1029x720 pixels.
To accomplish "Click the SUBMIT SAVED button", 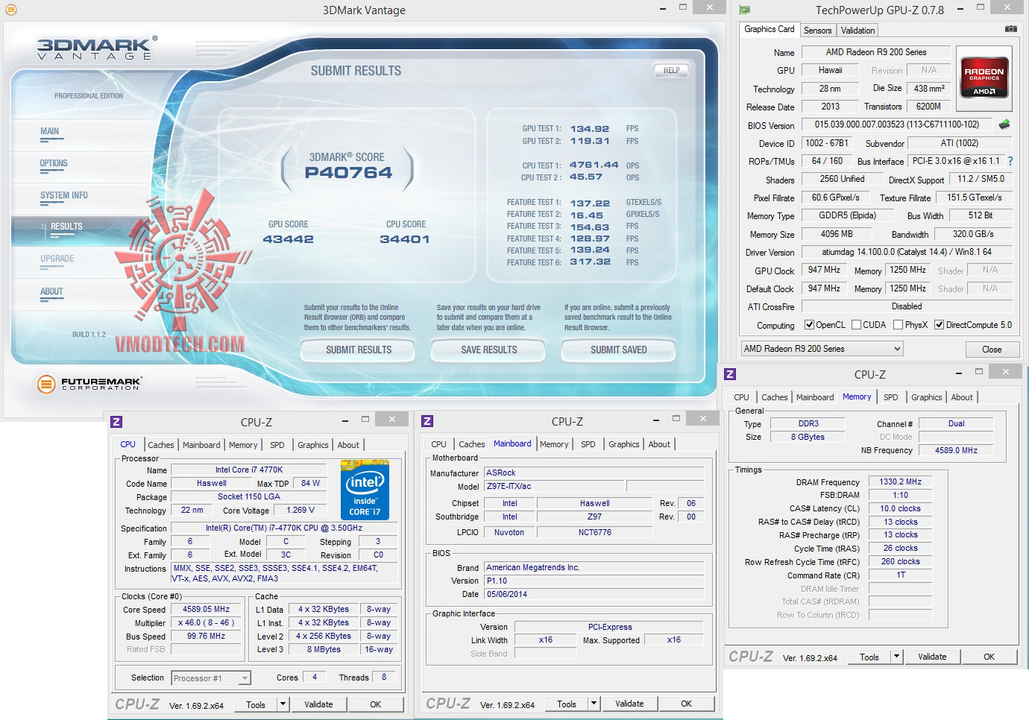I will [619, 350].
